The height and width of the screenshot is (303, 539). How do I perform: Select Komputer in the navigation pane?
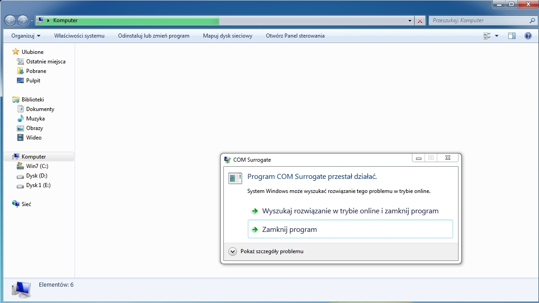pos(33,157)
